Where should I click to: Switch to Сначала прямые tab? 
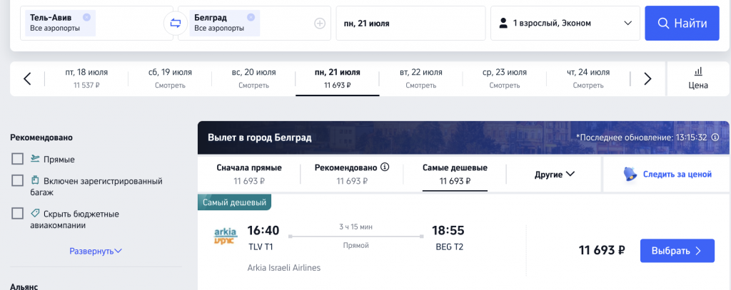249,174
